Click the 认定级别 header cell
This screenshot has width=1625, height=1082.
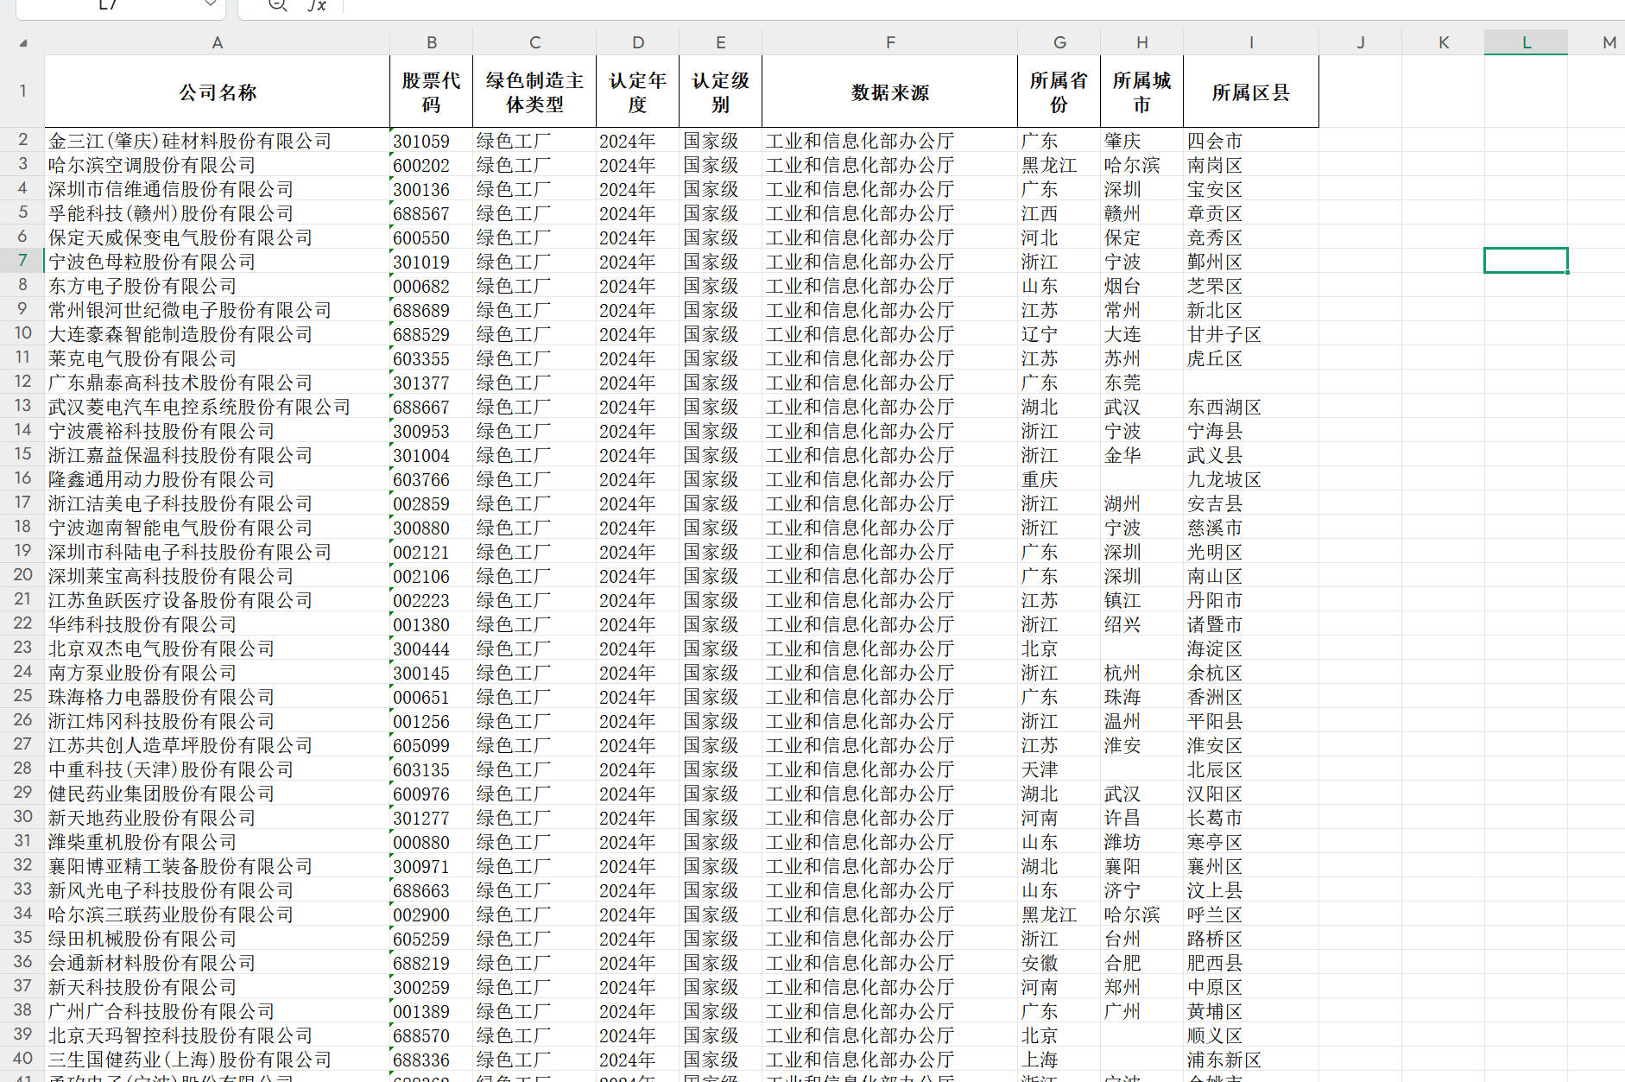[720, 92]
